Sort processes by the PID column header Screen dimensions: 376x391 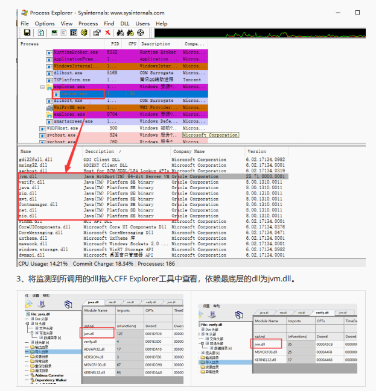click(115, 44)
